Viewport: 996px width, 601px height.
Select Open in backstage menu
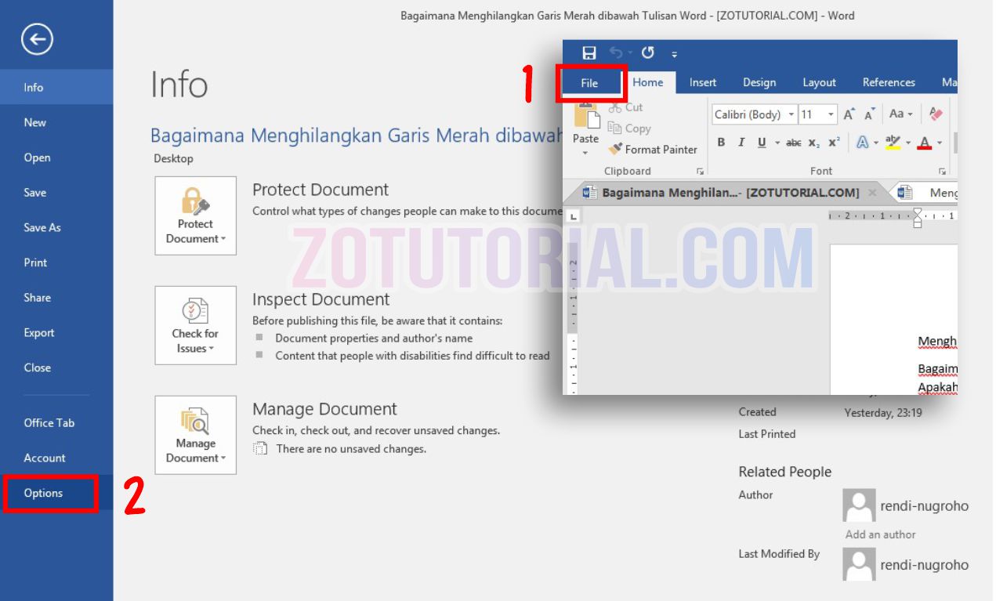point(56,157)
